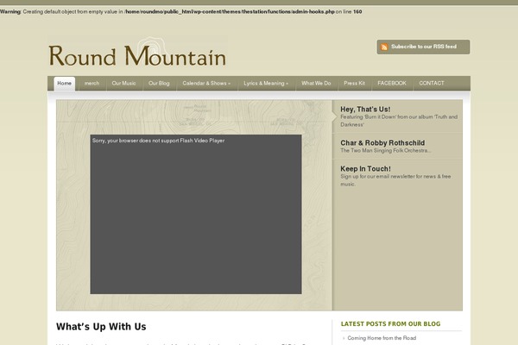The image size is (518, 345).
Task: Go to the CONTACT page
Action: (x=432, y=83)
